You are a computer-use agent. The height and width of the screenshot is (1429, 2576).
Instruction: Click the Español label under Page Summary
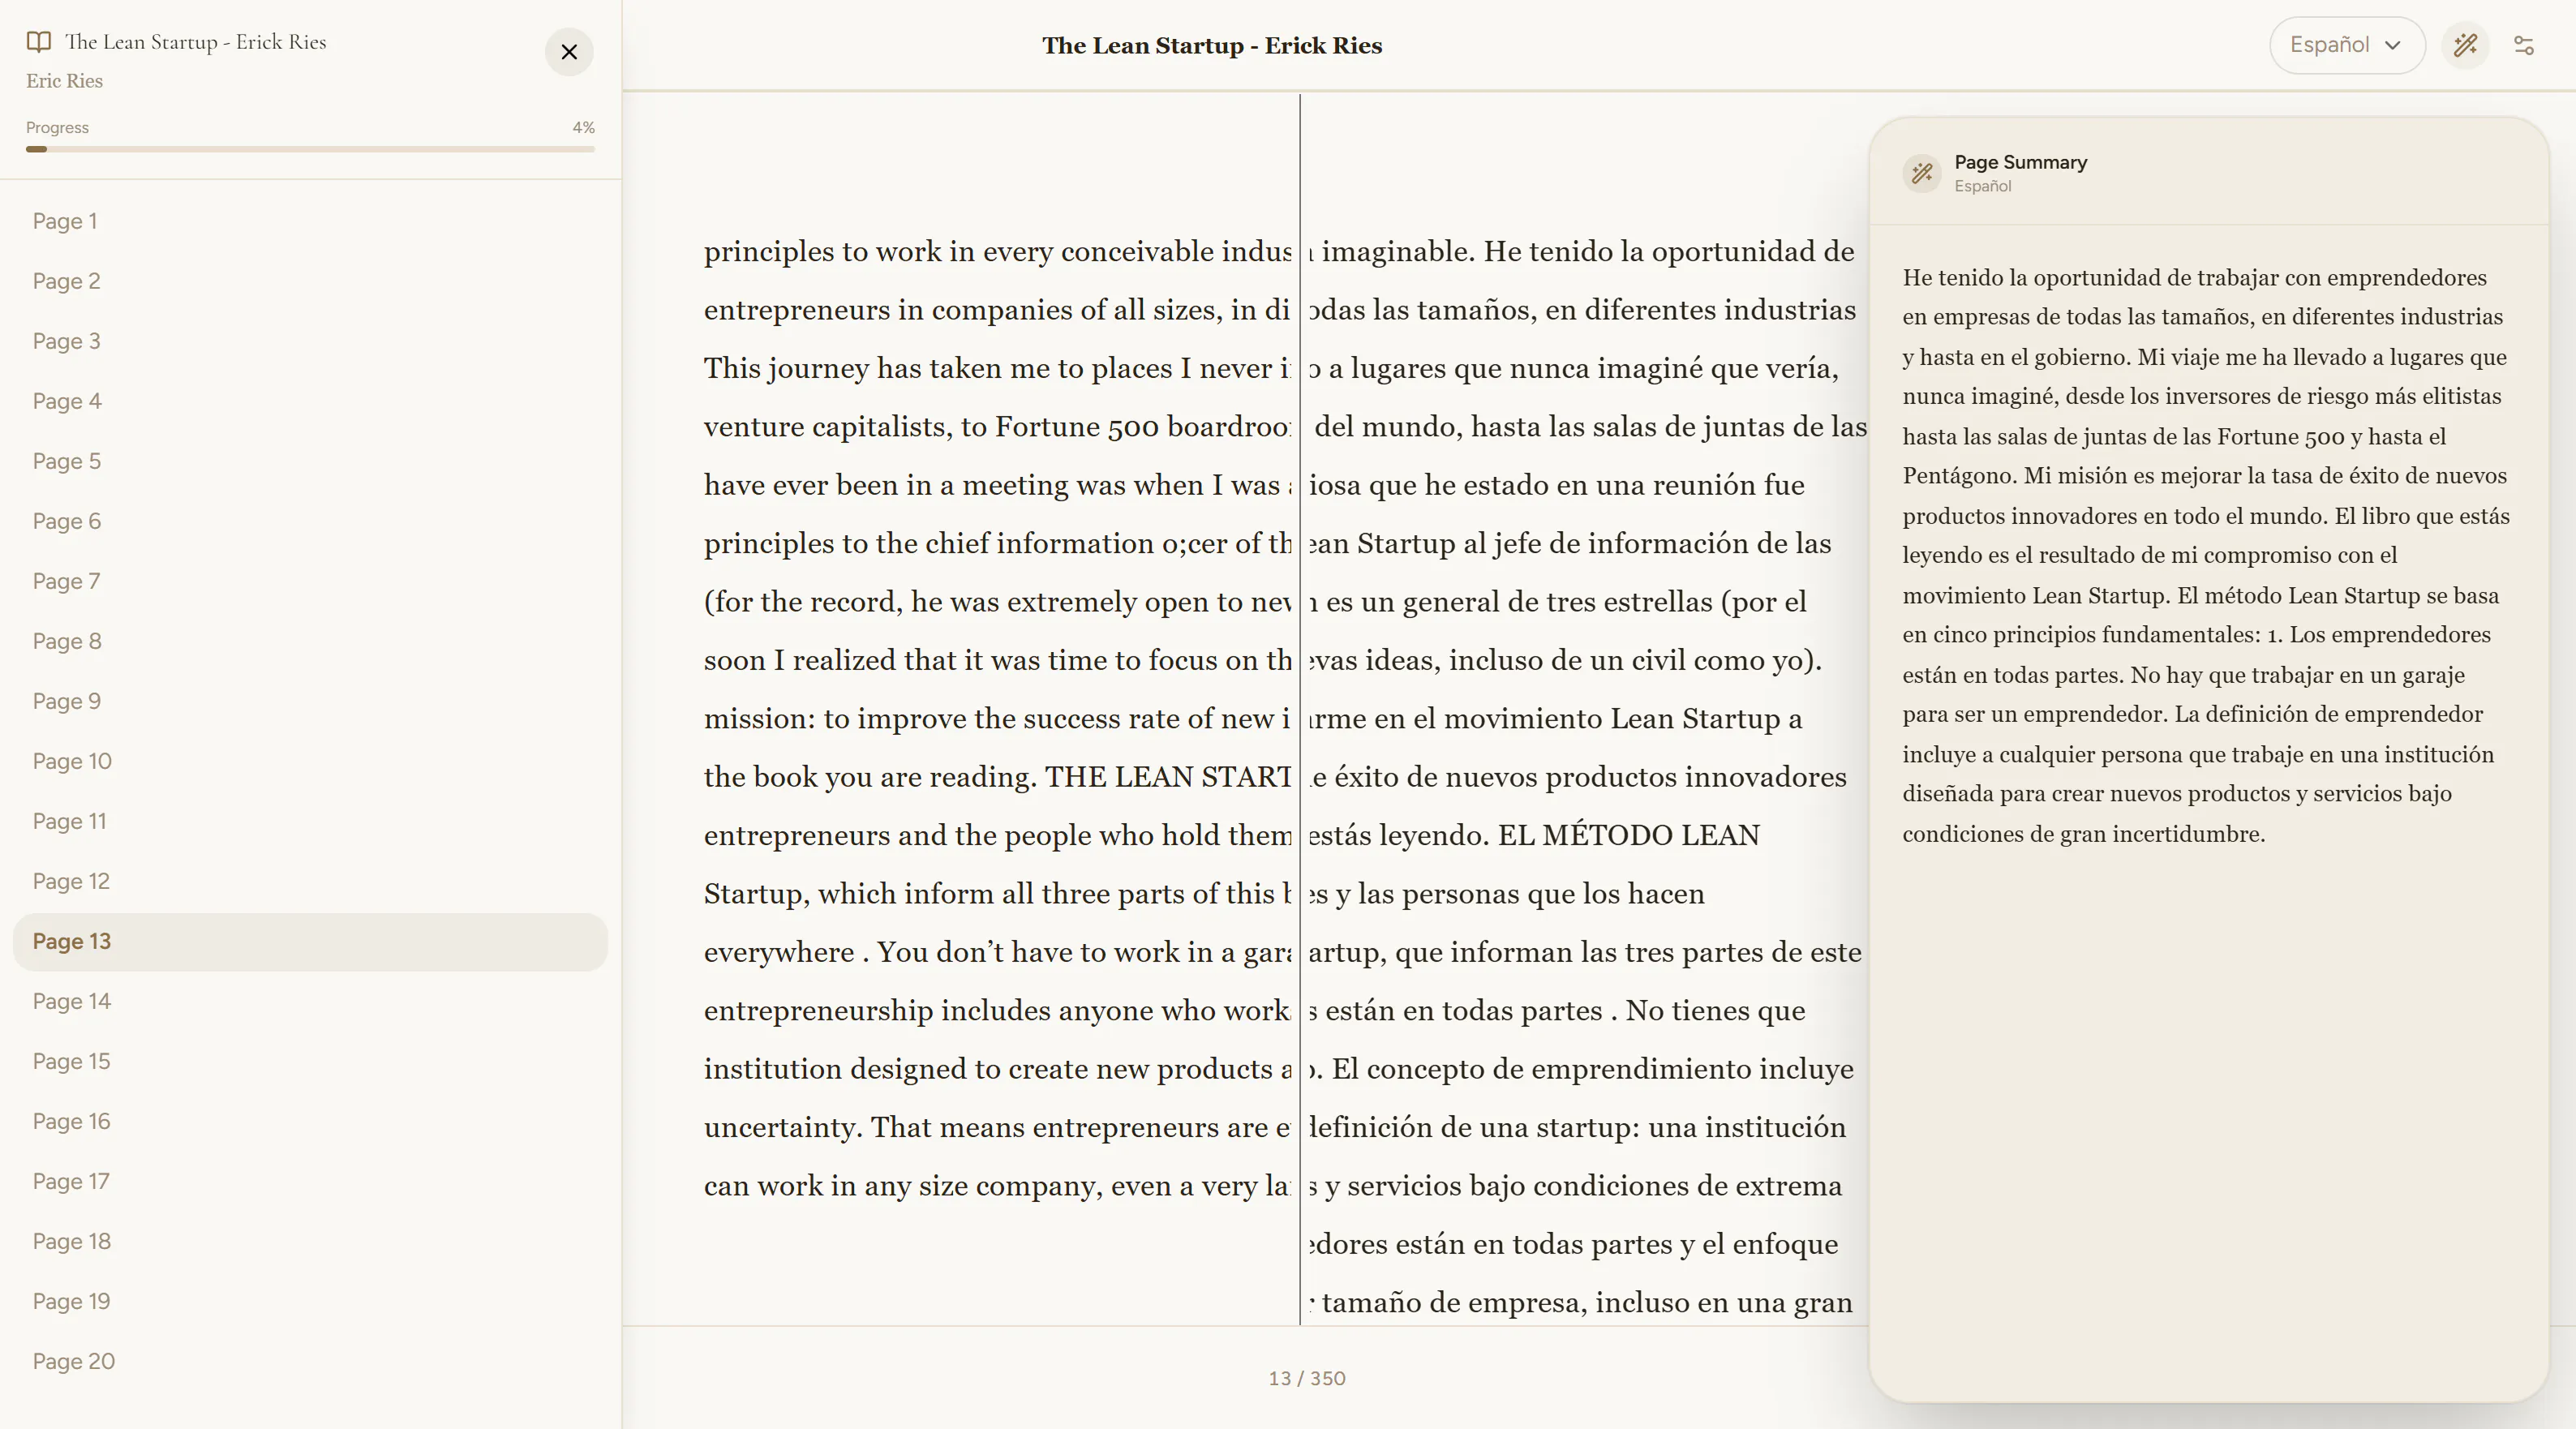[x=1983, y=186]
